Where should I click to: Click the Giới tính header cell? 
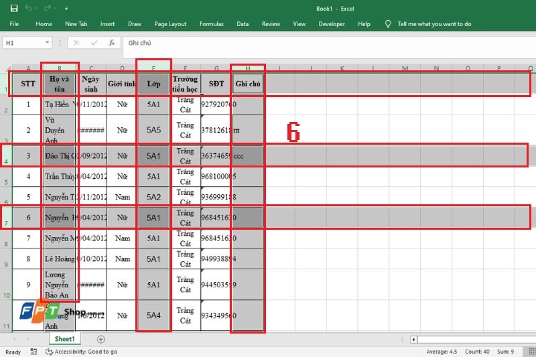click(122, 84)
